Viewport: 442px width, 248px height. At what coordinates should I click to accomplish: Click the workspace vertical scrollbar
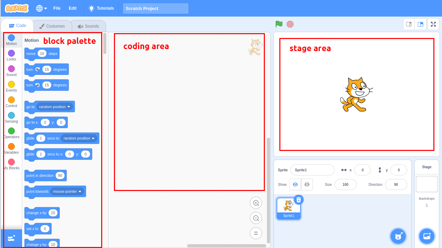[268, 190]
